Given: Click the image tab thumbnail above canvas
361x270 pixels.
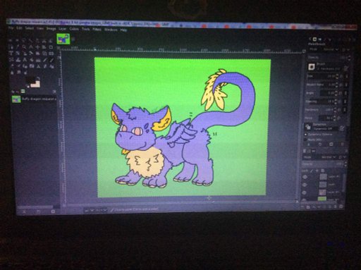Looking at the screenshot, I should coord(63,39).
